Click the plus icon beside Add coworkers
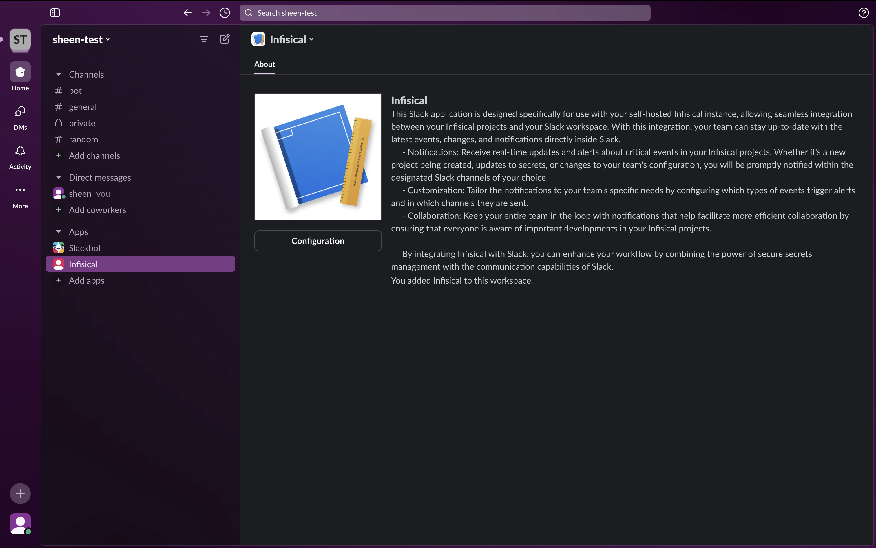Viewport: 876px width, 548px height. 59,210
